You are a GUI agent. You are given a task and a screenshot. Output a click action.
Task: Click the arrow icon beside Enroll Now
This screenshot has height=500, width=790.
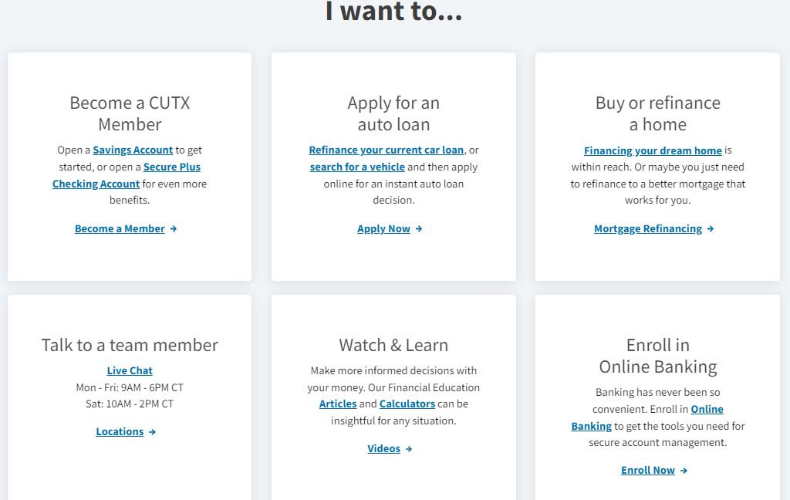pos(684,471)
